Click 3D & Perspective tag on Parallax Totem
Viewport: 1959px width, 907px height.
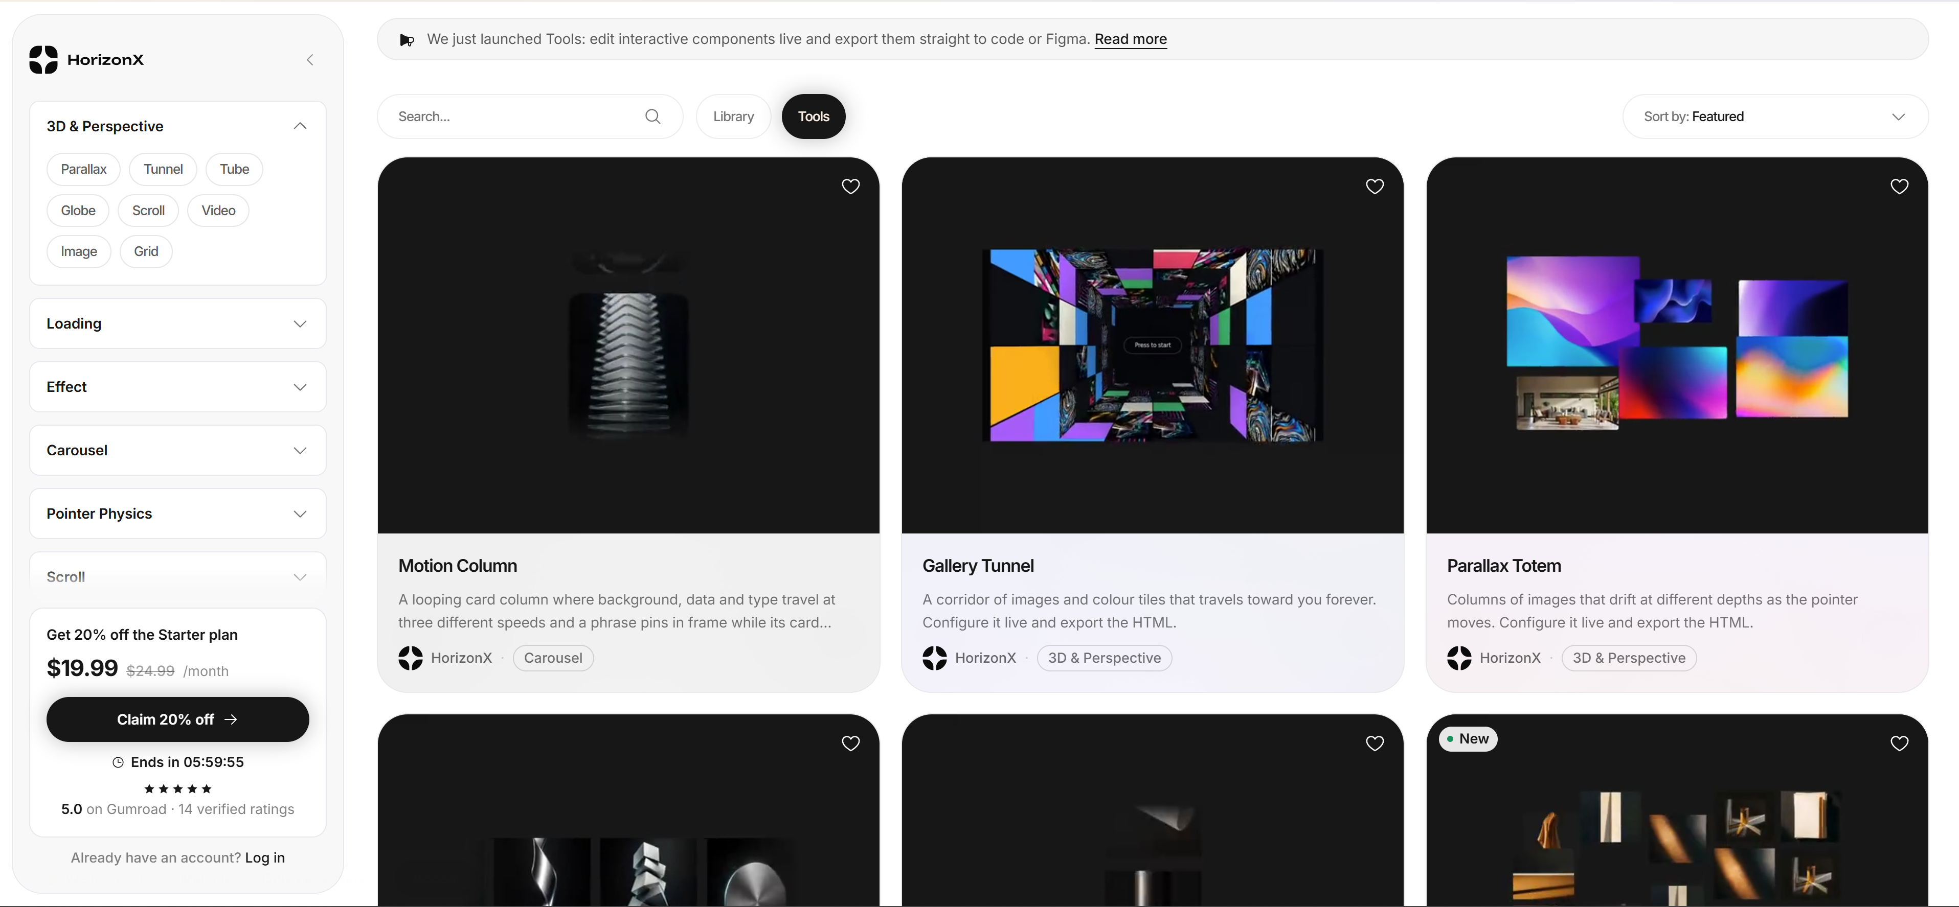click(1629, 658)
